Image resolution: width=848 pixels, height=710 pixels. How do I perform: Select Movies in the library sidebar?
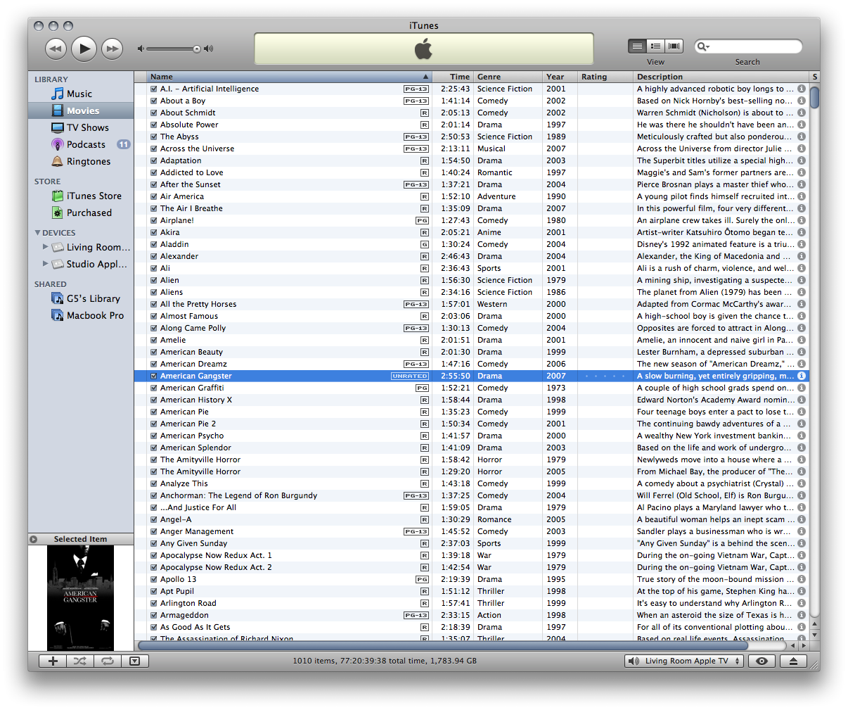(x=81, y=110)
